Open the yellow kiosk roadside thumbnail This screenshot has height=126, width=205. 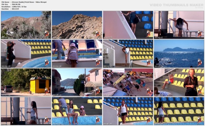click(26, 82)
